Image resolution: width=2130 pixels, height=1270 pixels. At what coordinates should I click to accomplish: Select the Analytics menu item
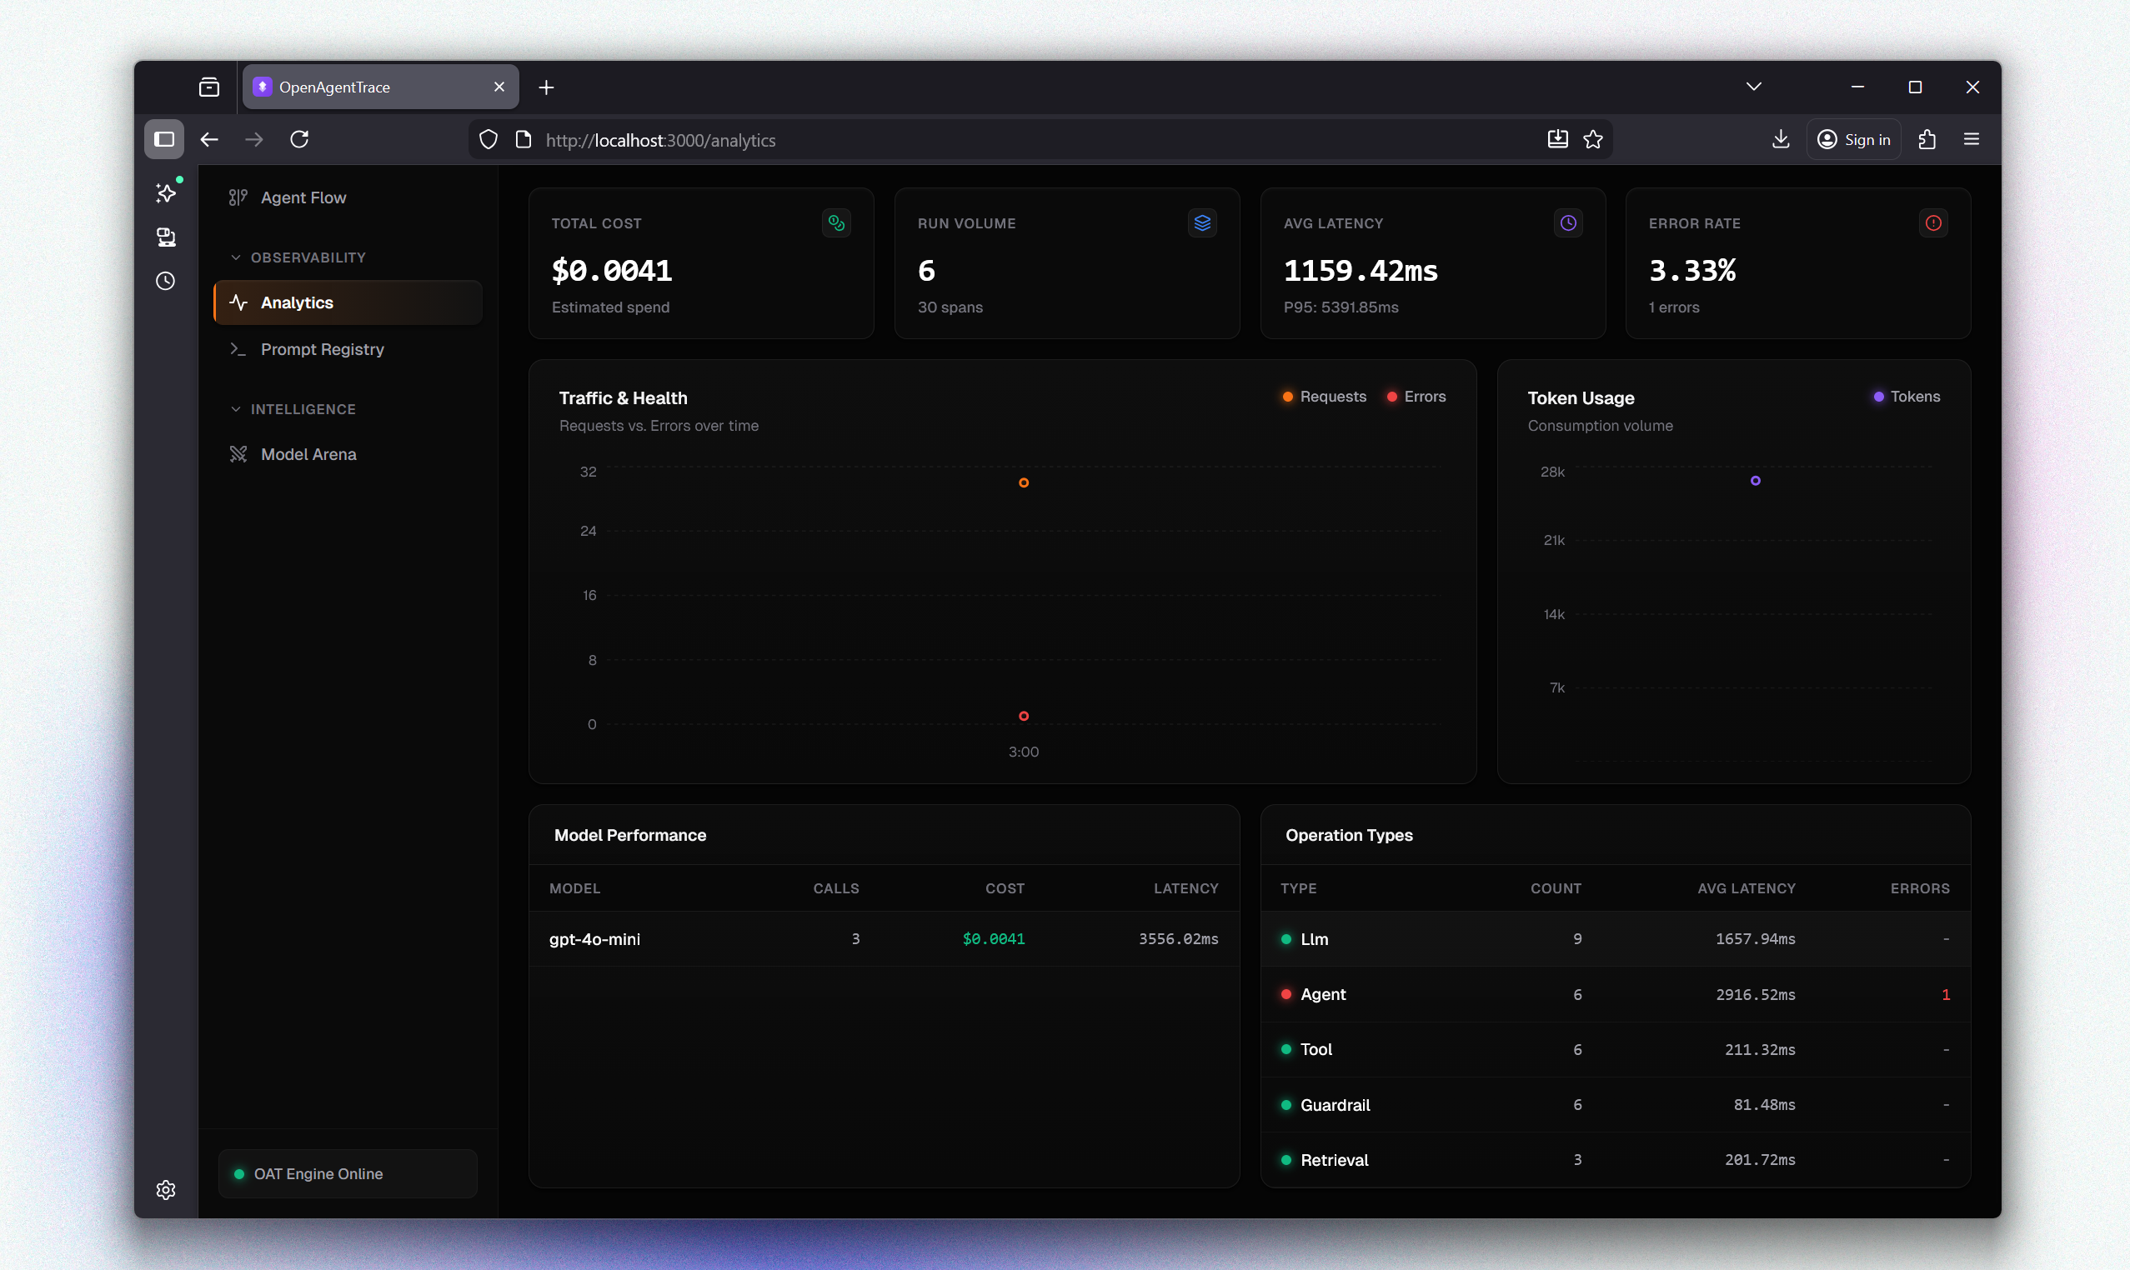coord(296,302)
